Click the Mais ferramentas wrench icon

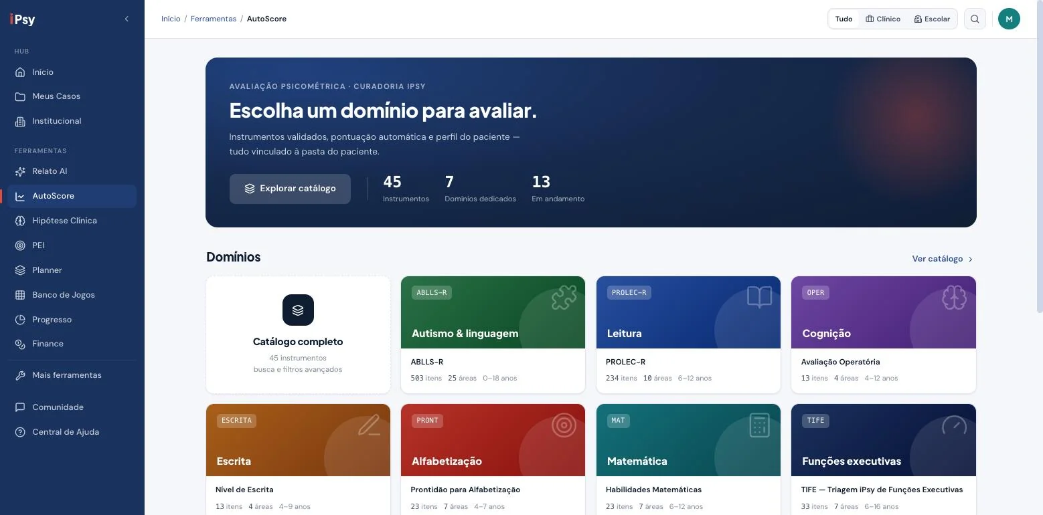click(x=20, y=375)
